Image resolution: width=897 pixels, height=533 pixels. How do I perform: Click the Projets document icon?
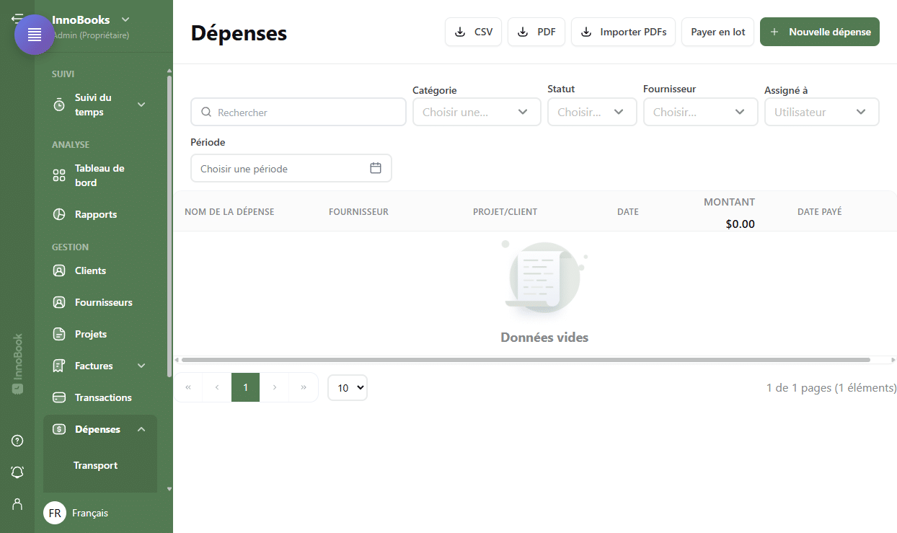(x=59, y=334)
